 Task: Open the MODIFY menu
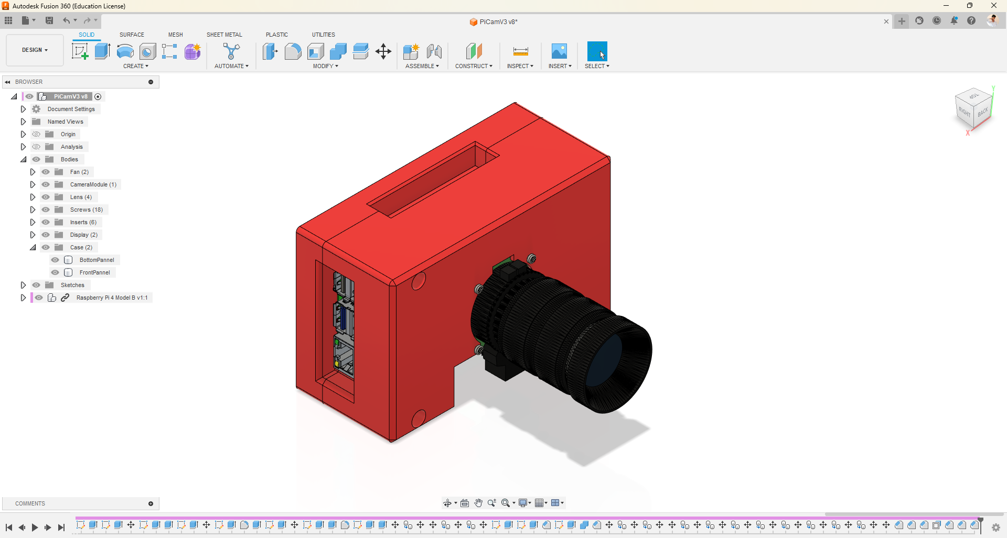point(326,66)
